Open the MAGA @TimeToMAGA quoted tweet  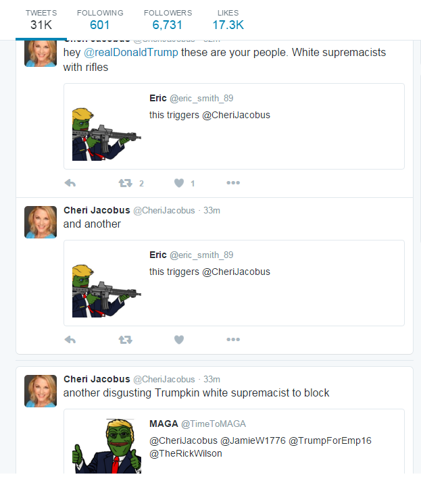point(234,441)
